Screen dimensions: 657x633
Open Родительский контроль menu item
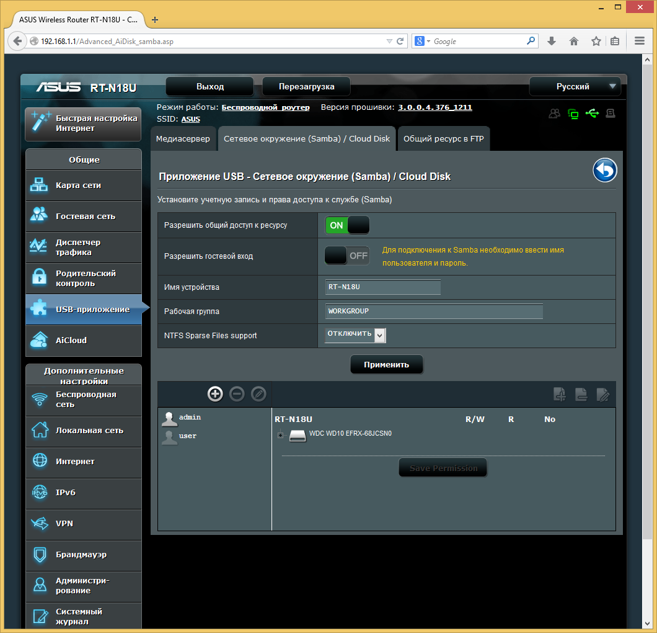tap(84, 279)
